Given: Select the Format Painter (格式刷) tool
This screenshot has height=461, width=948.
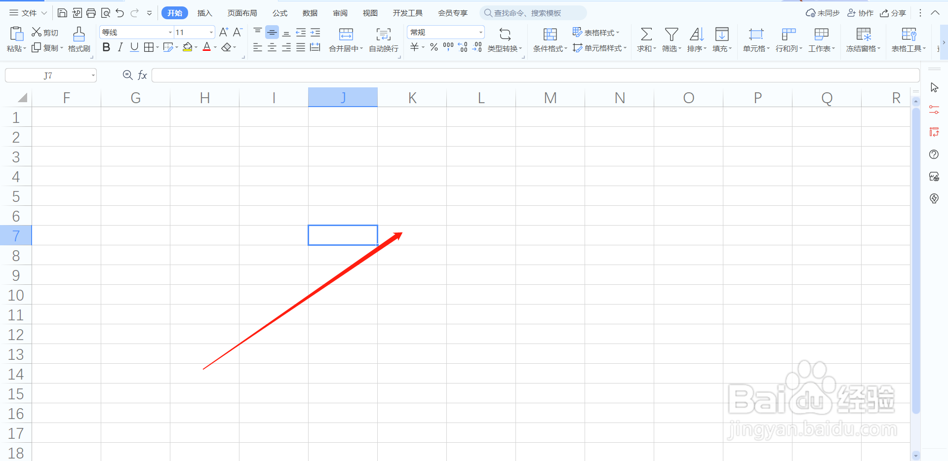Looking at the screenshot, I should [79, 39].
